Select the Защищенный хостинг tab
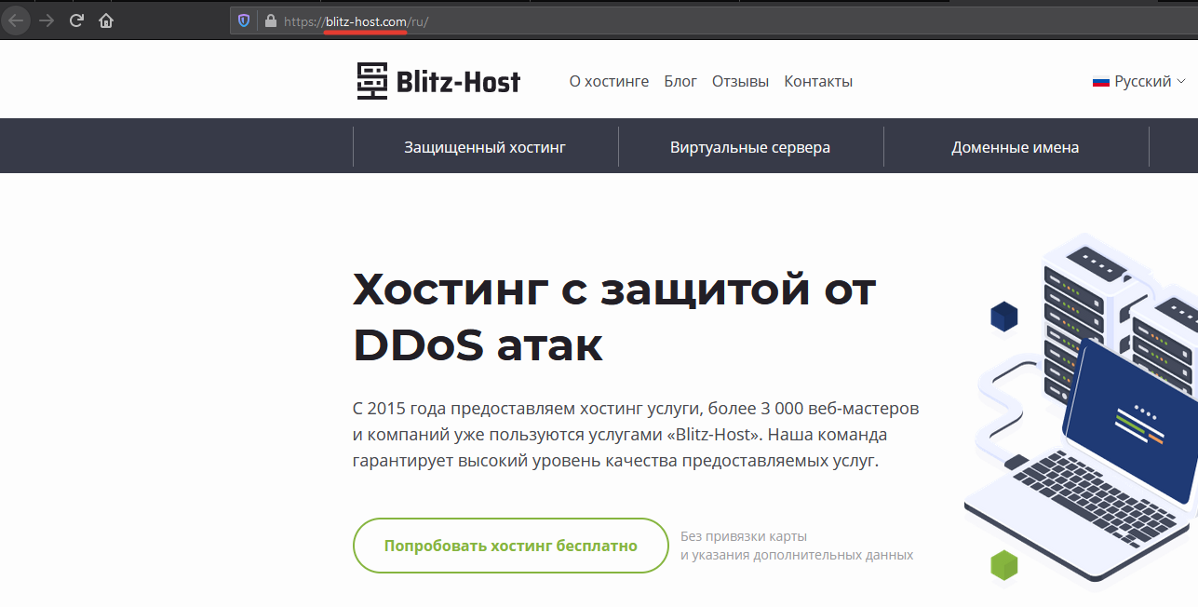The image size is (1198, 607). [485, 147]
